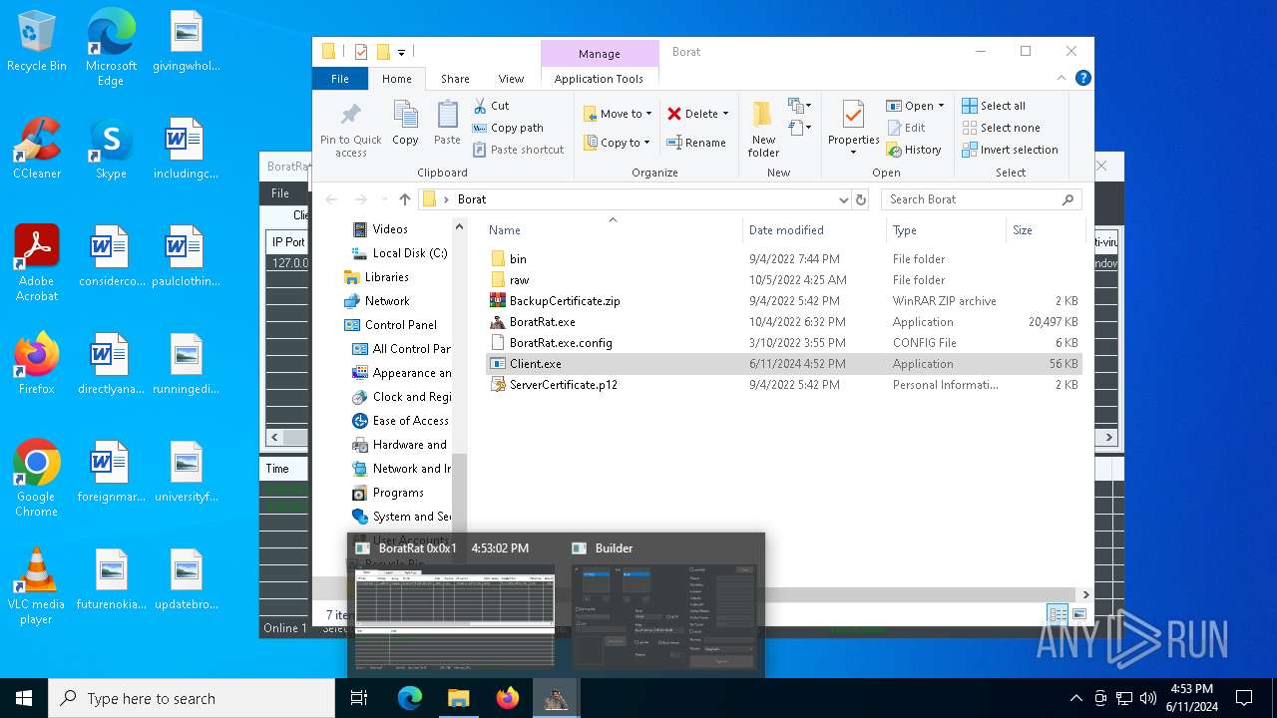Open the address bar history dropdown

coord(844,199)
